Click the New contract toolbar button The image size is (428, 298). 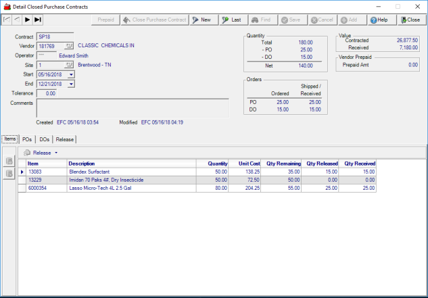(x=201, y=20)
